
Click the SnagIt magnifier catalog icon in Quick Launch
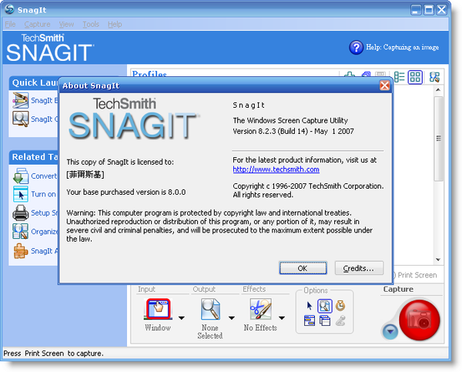tap(20, 119)
